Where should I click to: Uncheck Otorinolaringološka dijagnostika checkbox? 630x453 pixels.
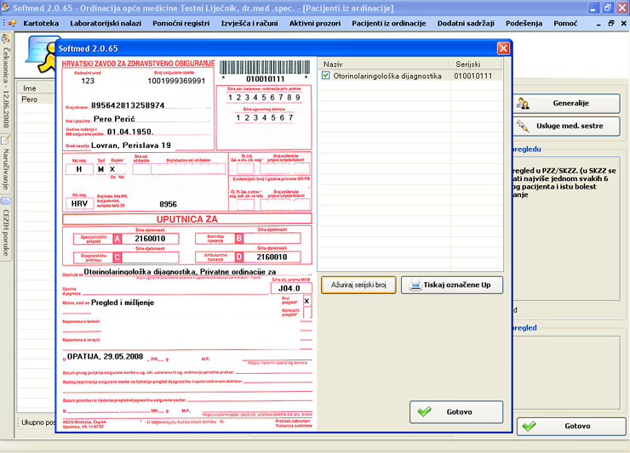(326, 76)
